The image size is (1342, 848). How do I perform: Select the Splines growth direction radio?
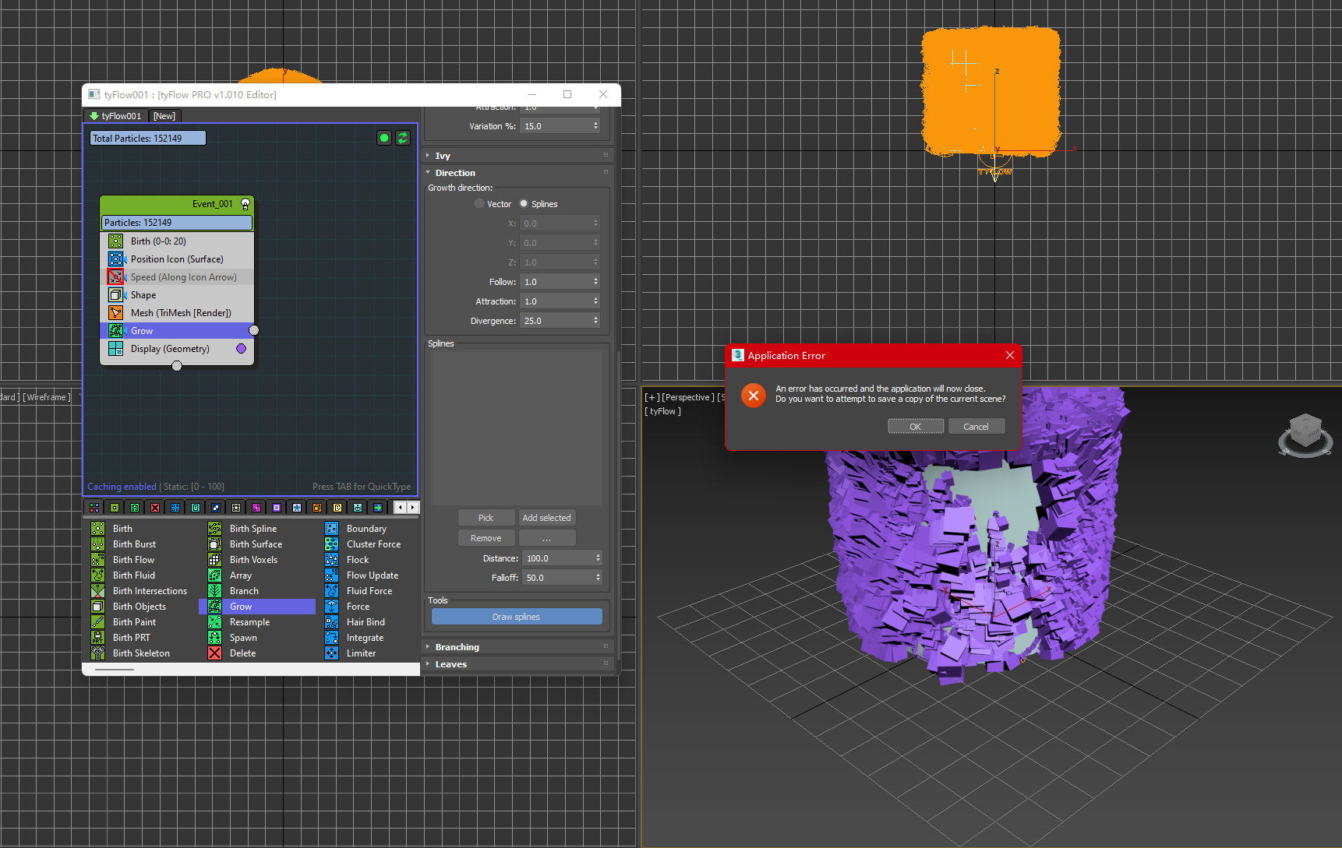524,204
